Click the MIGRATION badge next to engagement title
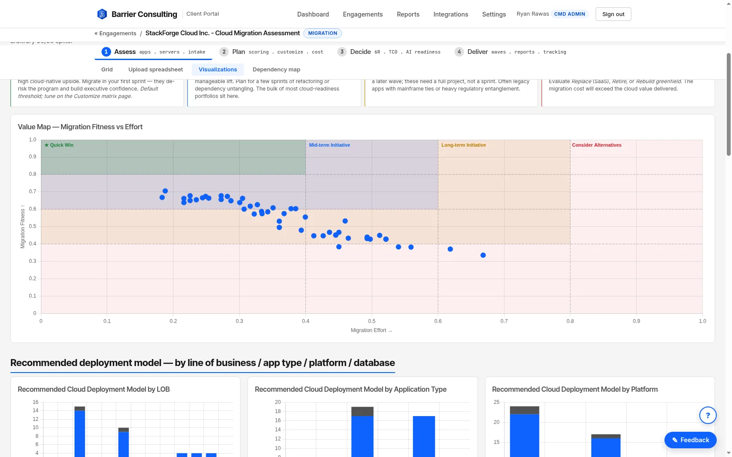 click(322, 33)
